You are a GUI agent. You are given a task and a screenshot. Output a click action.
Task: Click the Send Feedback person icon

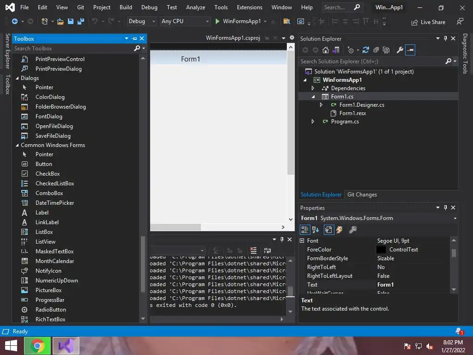click(460, 22)
